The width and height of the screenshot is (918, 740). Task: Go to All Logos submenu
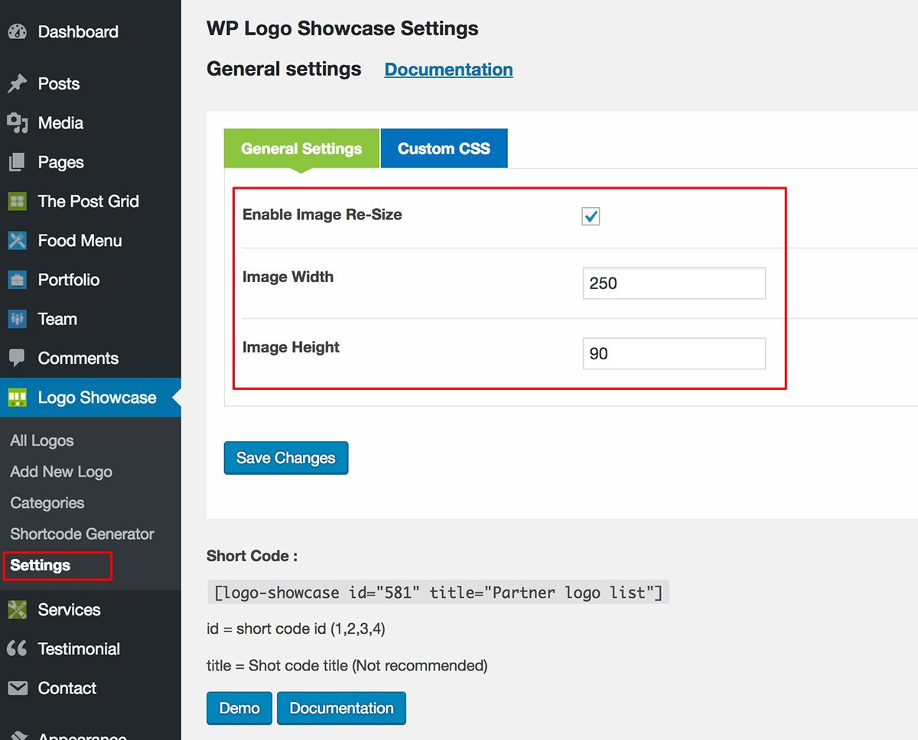[x=42, y=441]
